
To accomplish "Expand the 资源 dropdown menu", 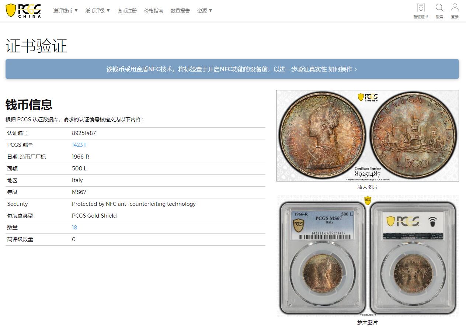I will click(205, 11).
